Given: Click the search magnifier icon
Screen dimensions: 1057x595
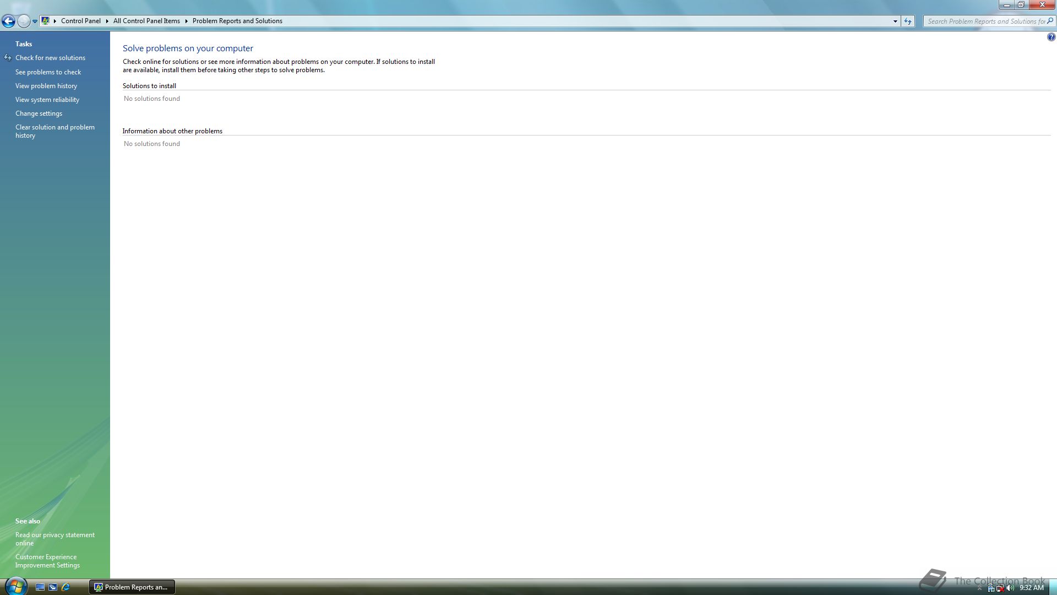Looking at the screenshot, I should click(x=1050, y=21).
